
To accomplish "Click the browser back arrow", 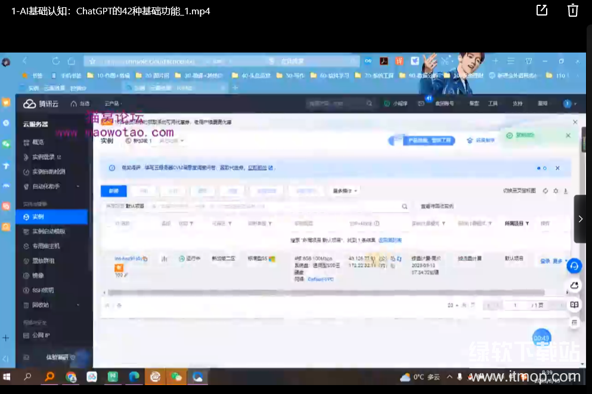I will (25, 61).
